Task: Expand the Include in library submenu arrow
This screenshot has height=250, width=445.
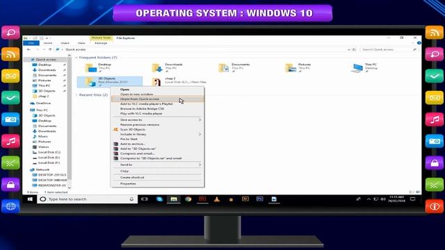Action: tap(200, 134)
